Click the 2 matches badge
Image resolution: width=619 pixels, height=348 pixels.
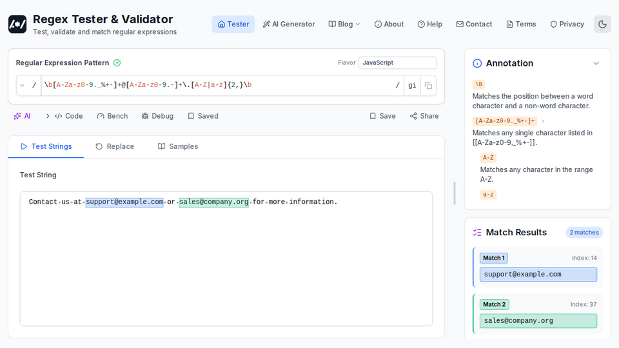click(x=584, y=233)
